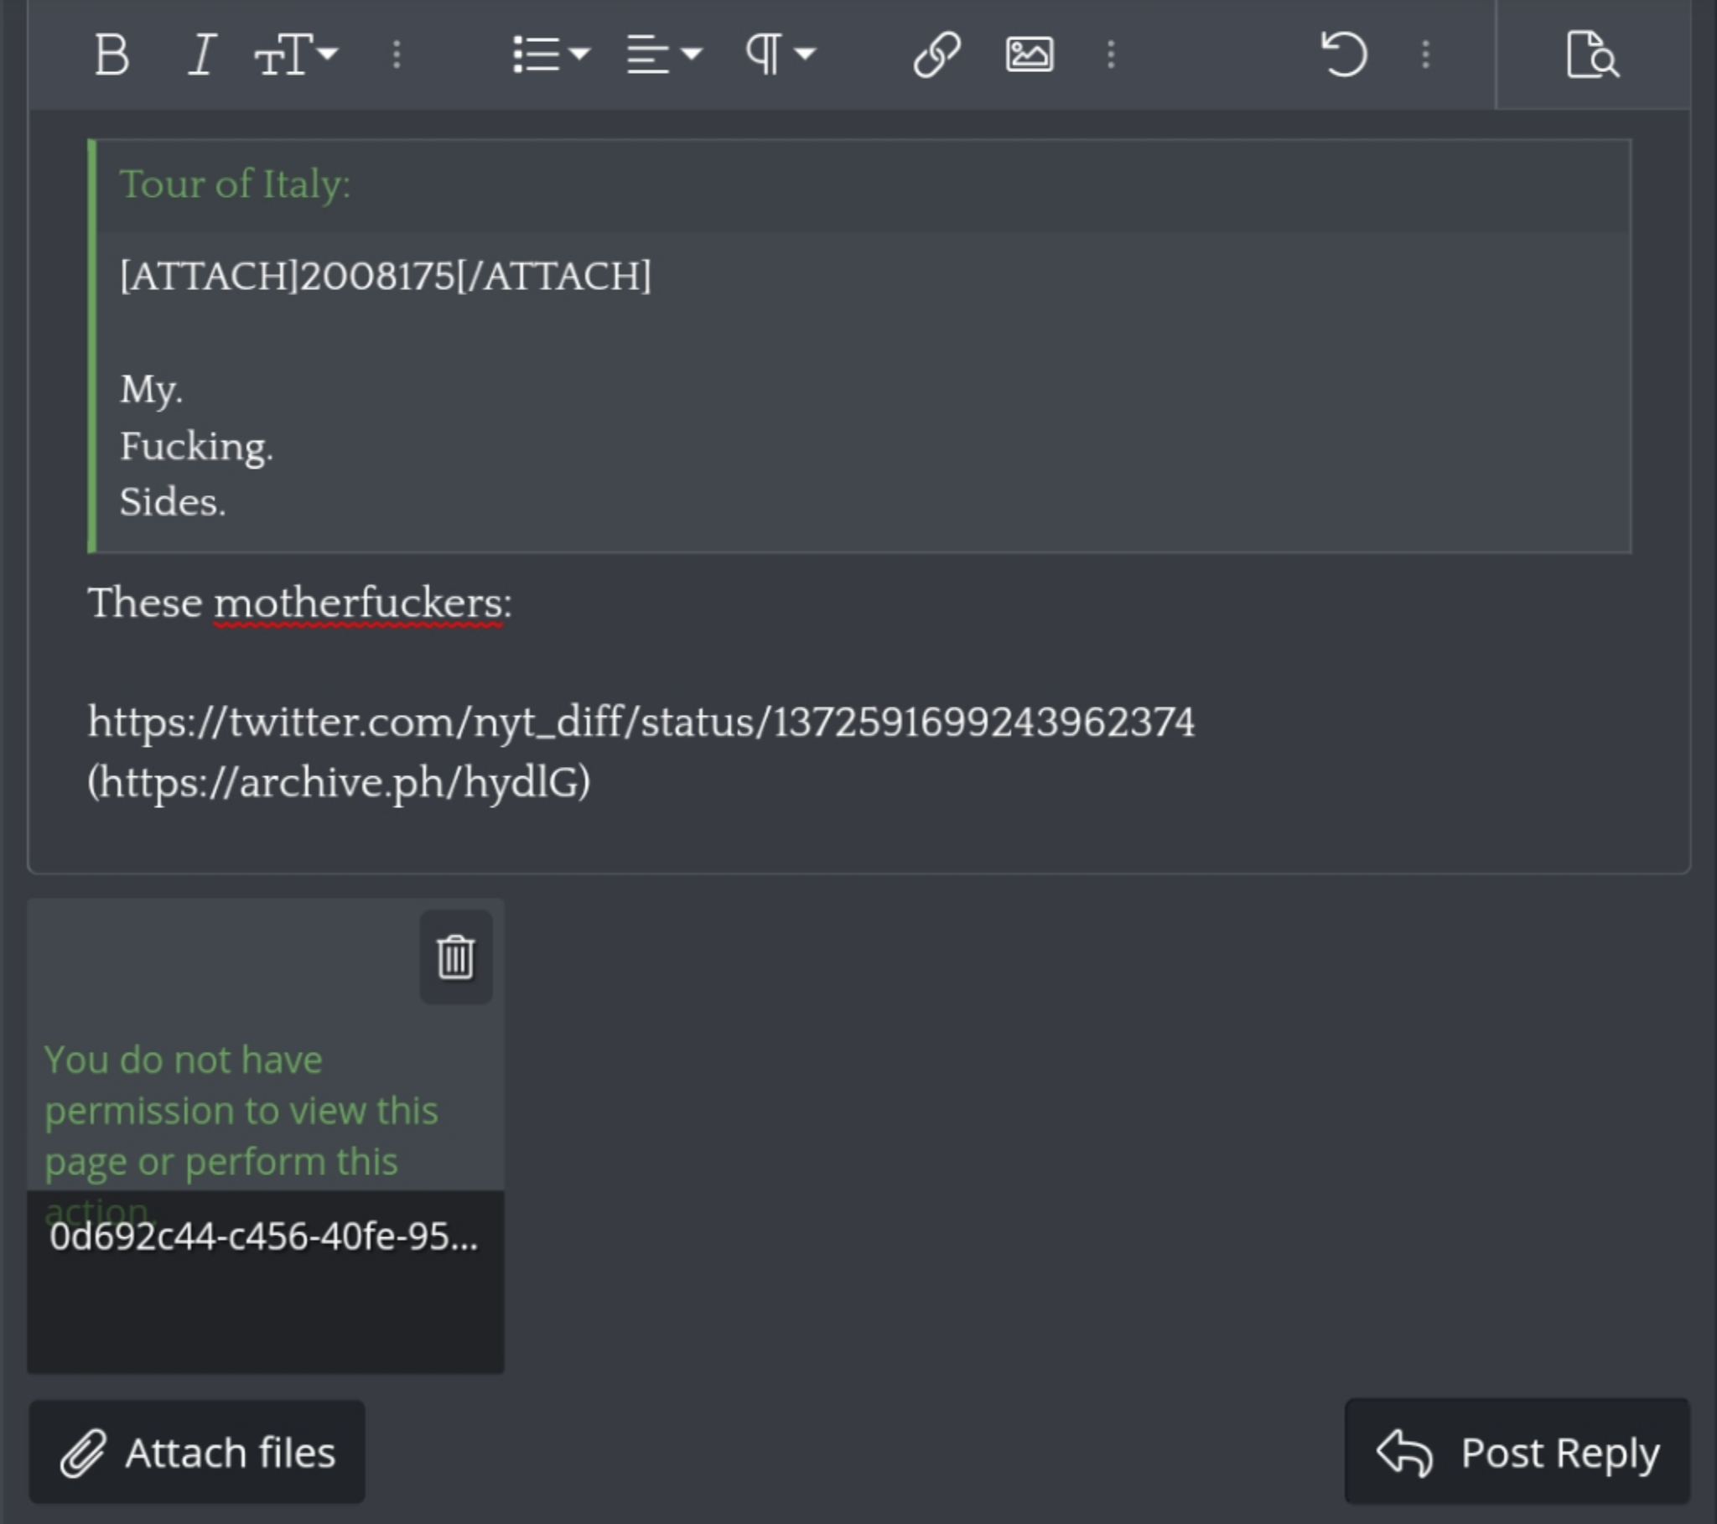Insert an image with the picture icon
This screenshot has width=1717, height=1524.
[x=1029, y=55]
